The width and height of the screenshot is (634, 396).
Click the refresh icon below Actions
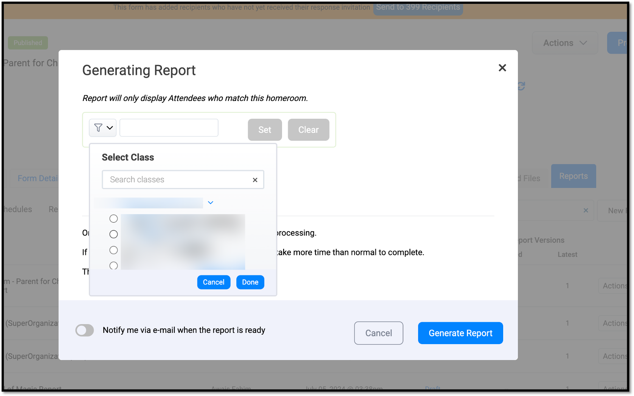(x=521, y=86)
